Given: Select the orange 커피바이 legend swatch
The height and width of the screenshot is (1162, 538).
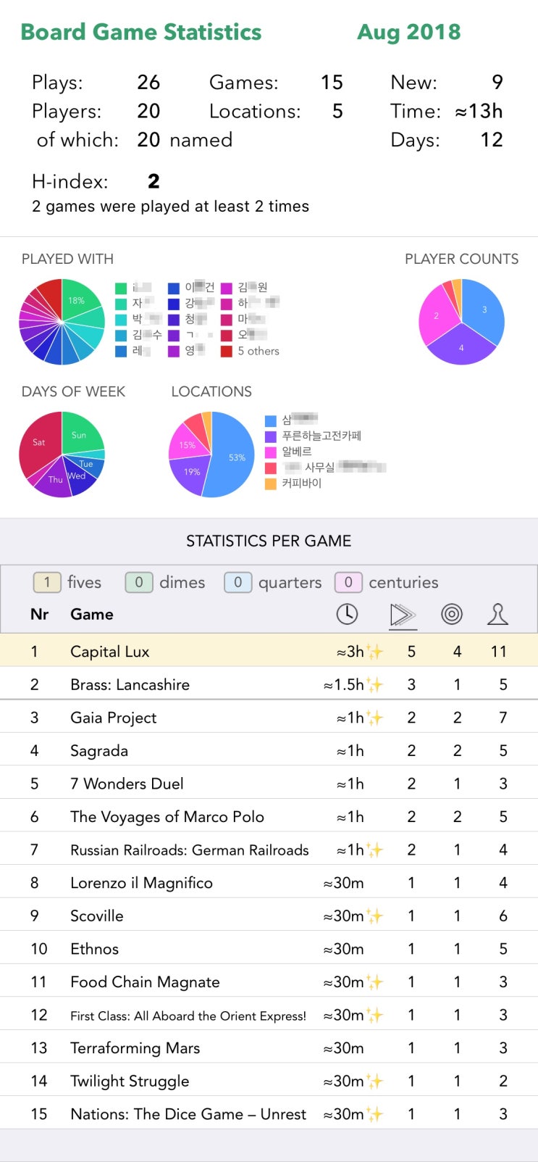Looking at the screenshot, I should (x=271, y=484).
